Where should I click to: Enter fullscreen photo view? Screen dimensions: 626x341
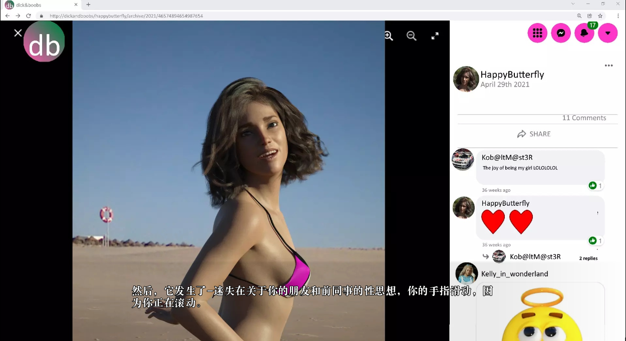(x=435, y=36)
